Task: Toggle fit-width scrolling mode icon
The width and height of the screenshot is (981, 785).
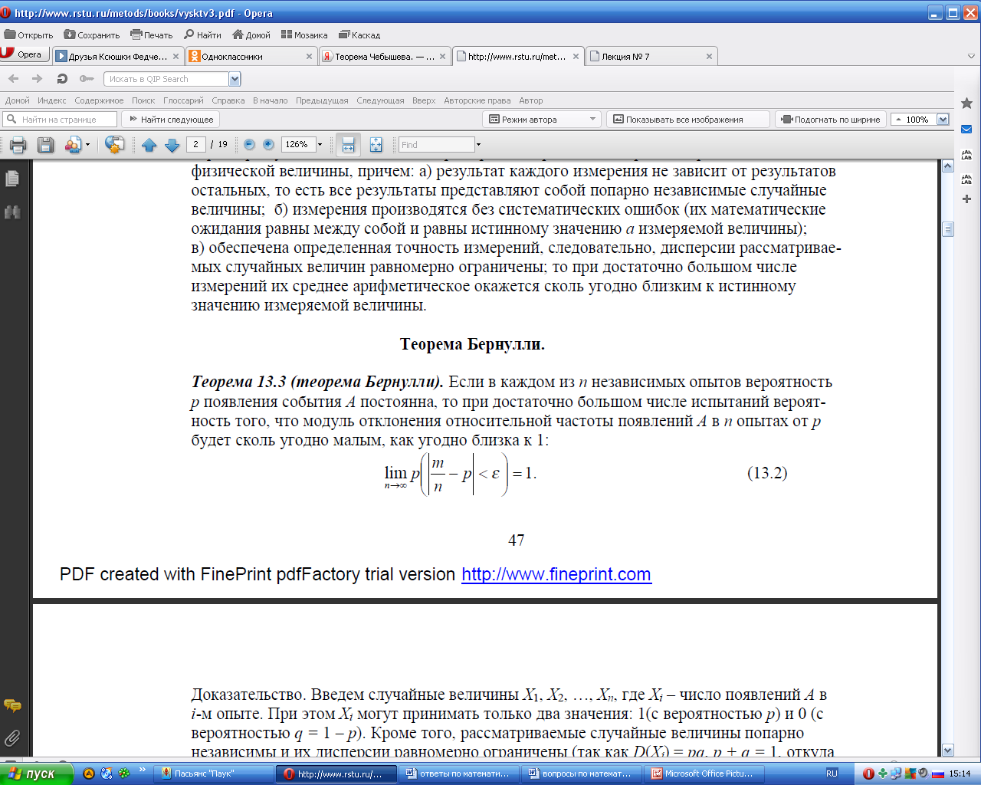Action: (348, 145)
